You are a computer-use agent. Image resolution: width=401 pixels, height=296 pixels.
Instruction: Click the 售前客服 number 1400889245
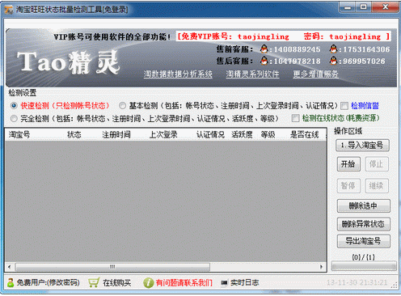coord(297,49)
